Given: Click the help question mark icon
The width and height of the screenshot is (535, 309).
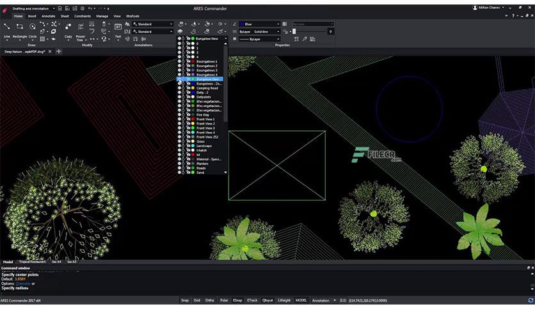Looking at the screenshot, I should pos(513,16).
